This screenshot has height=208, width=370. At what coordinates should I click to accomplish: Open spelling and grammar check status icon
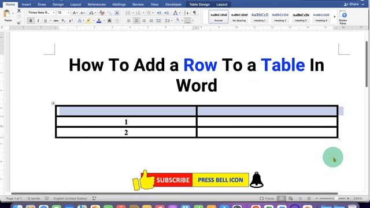[x=47, y=198]
